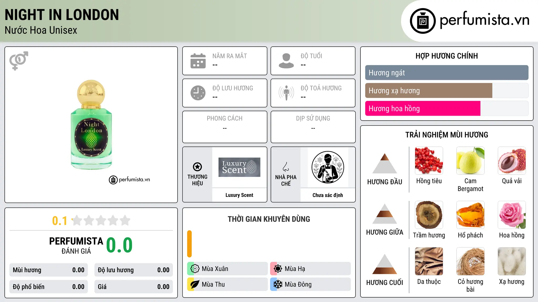Image resolution: width=538 pixels, height=302 pixels.
Task: Select the Mùa Hạ sun icon
Action: (278, 269)
